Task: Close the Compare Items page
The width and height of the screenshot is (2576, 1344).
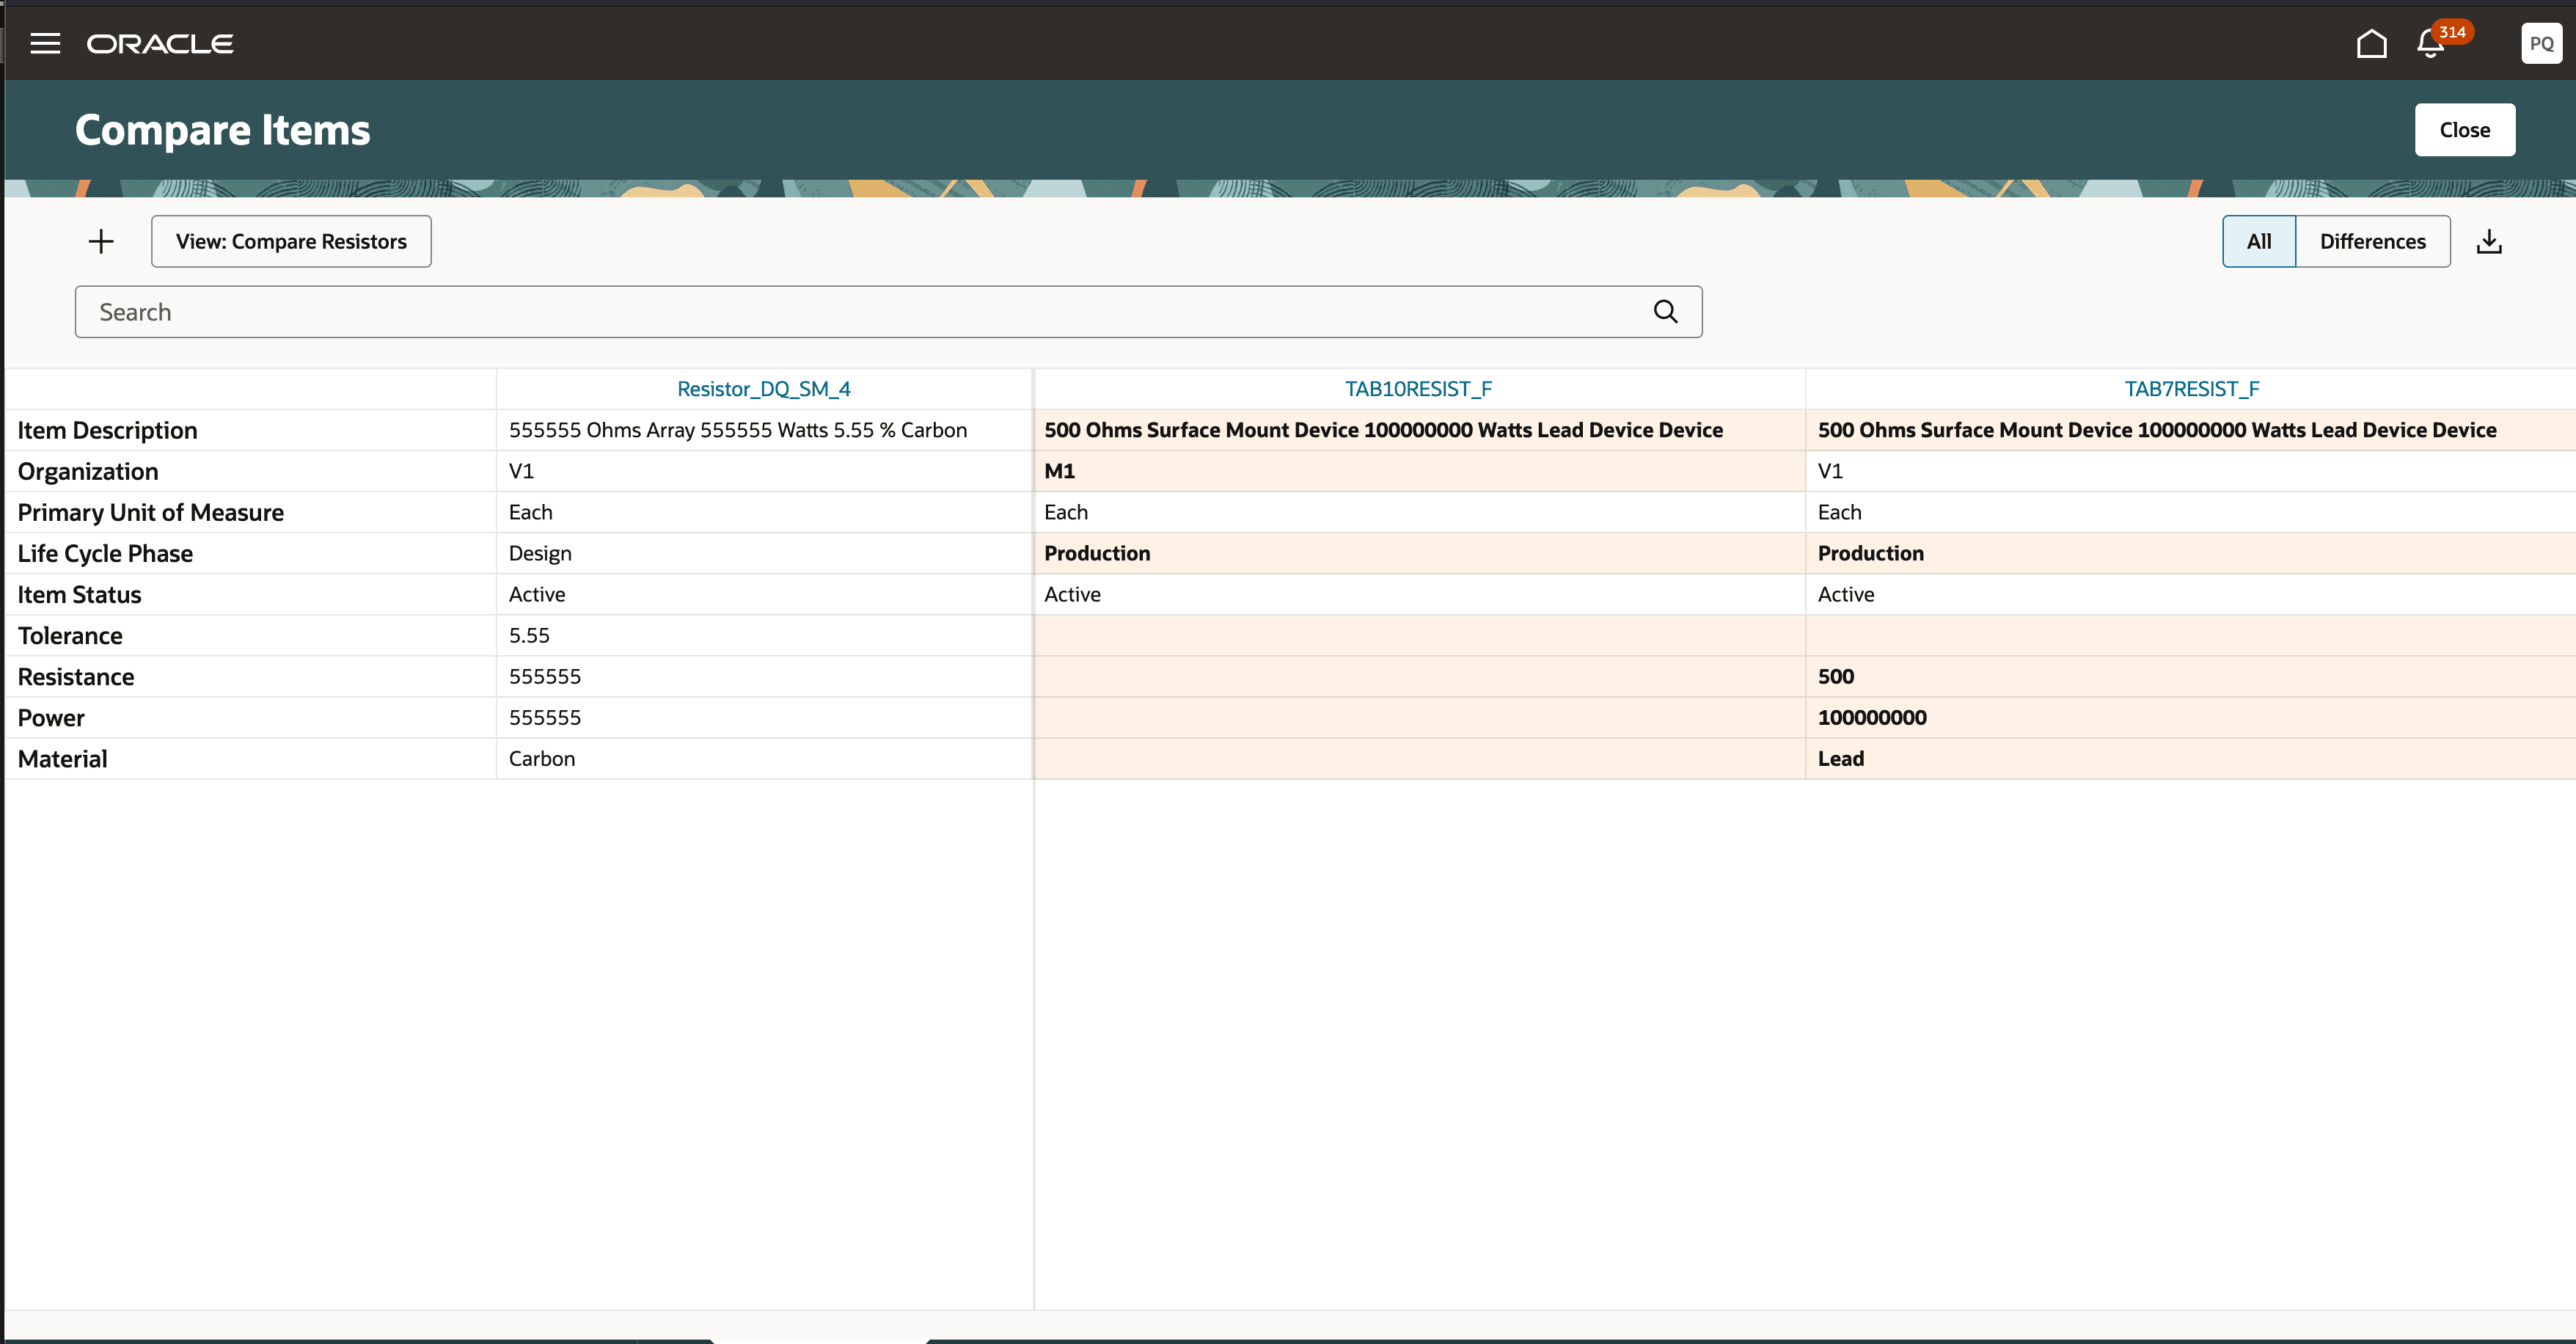Action: 2464,130
